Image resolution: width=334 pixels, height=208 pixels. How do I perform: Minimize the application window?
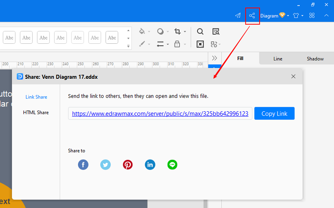(x=299, y=5)
